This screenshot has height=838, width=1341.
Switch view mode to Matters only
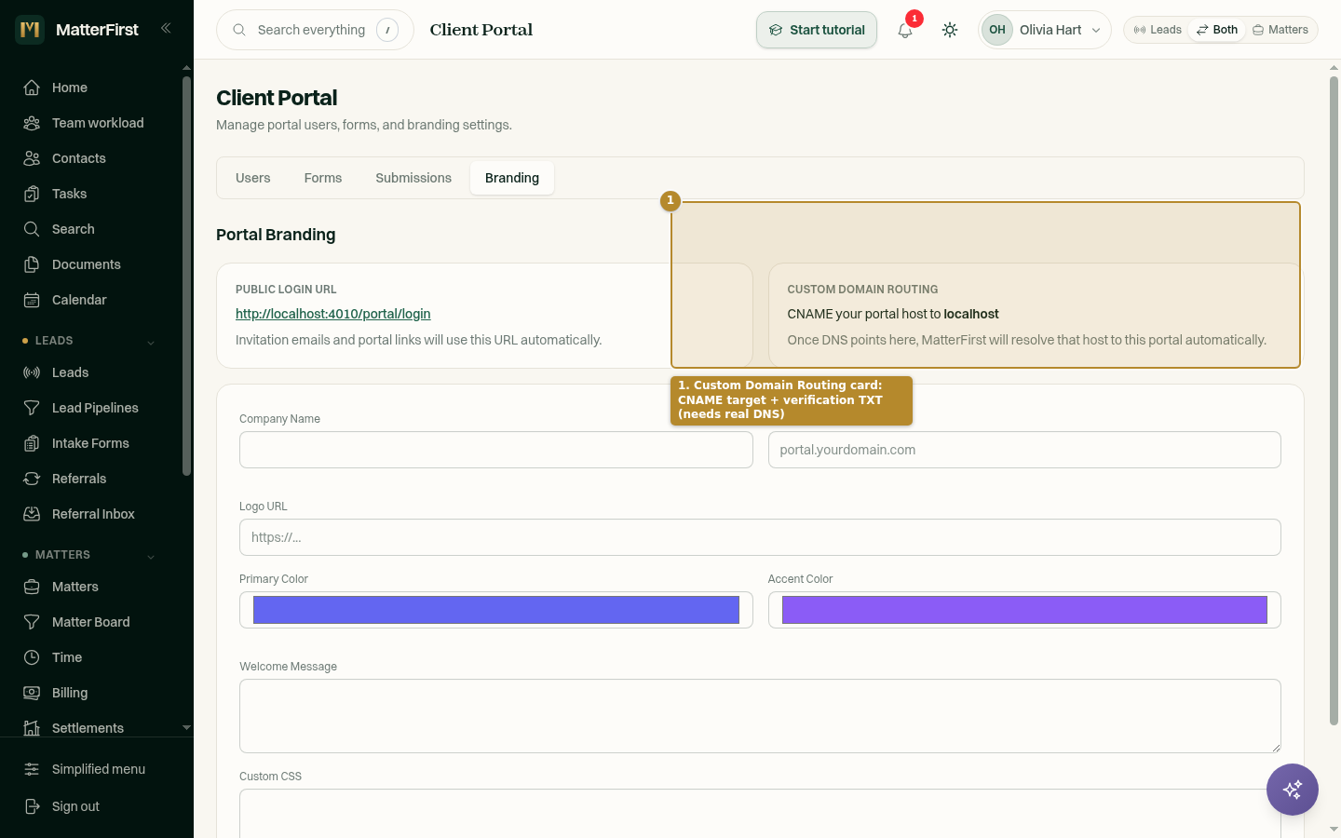1280,30
